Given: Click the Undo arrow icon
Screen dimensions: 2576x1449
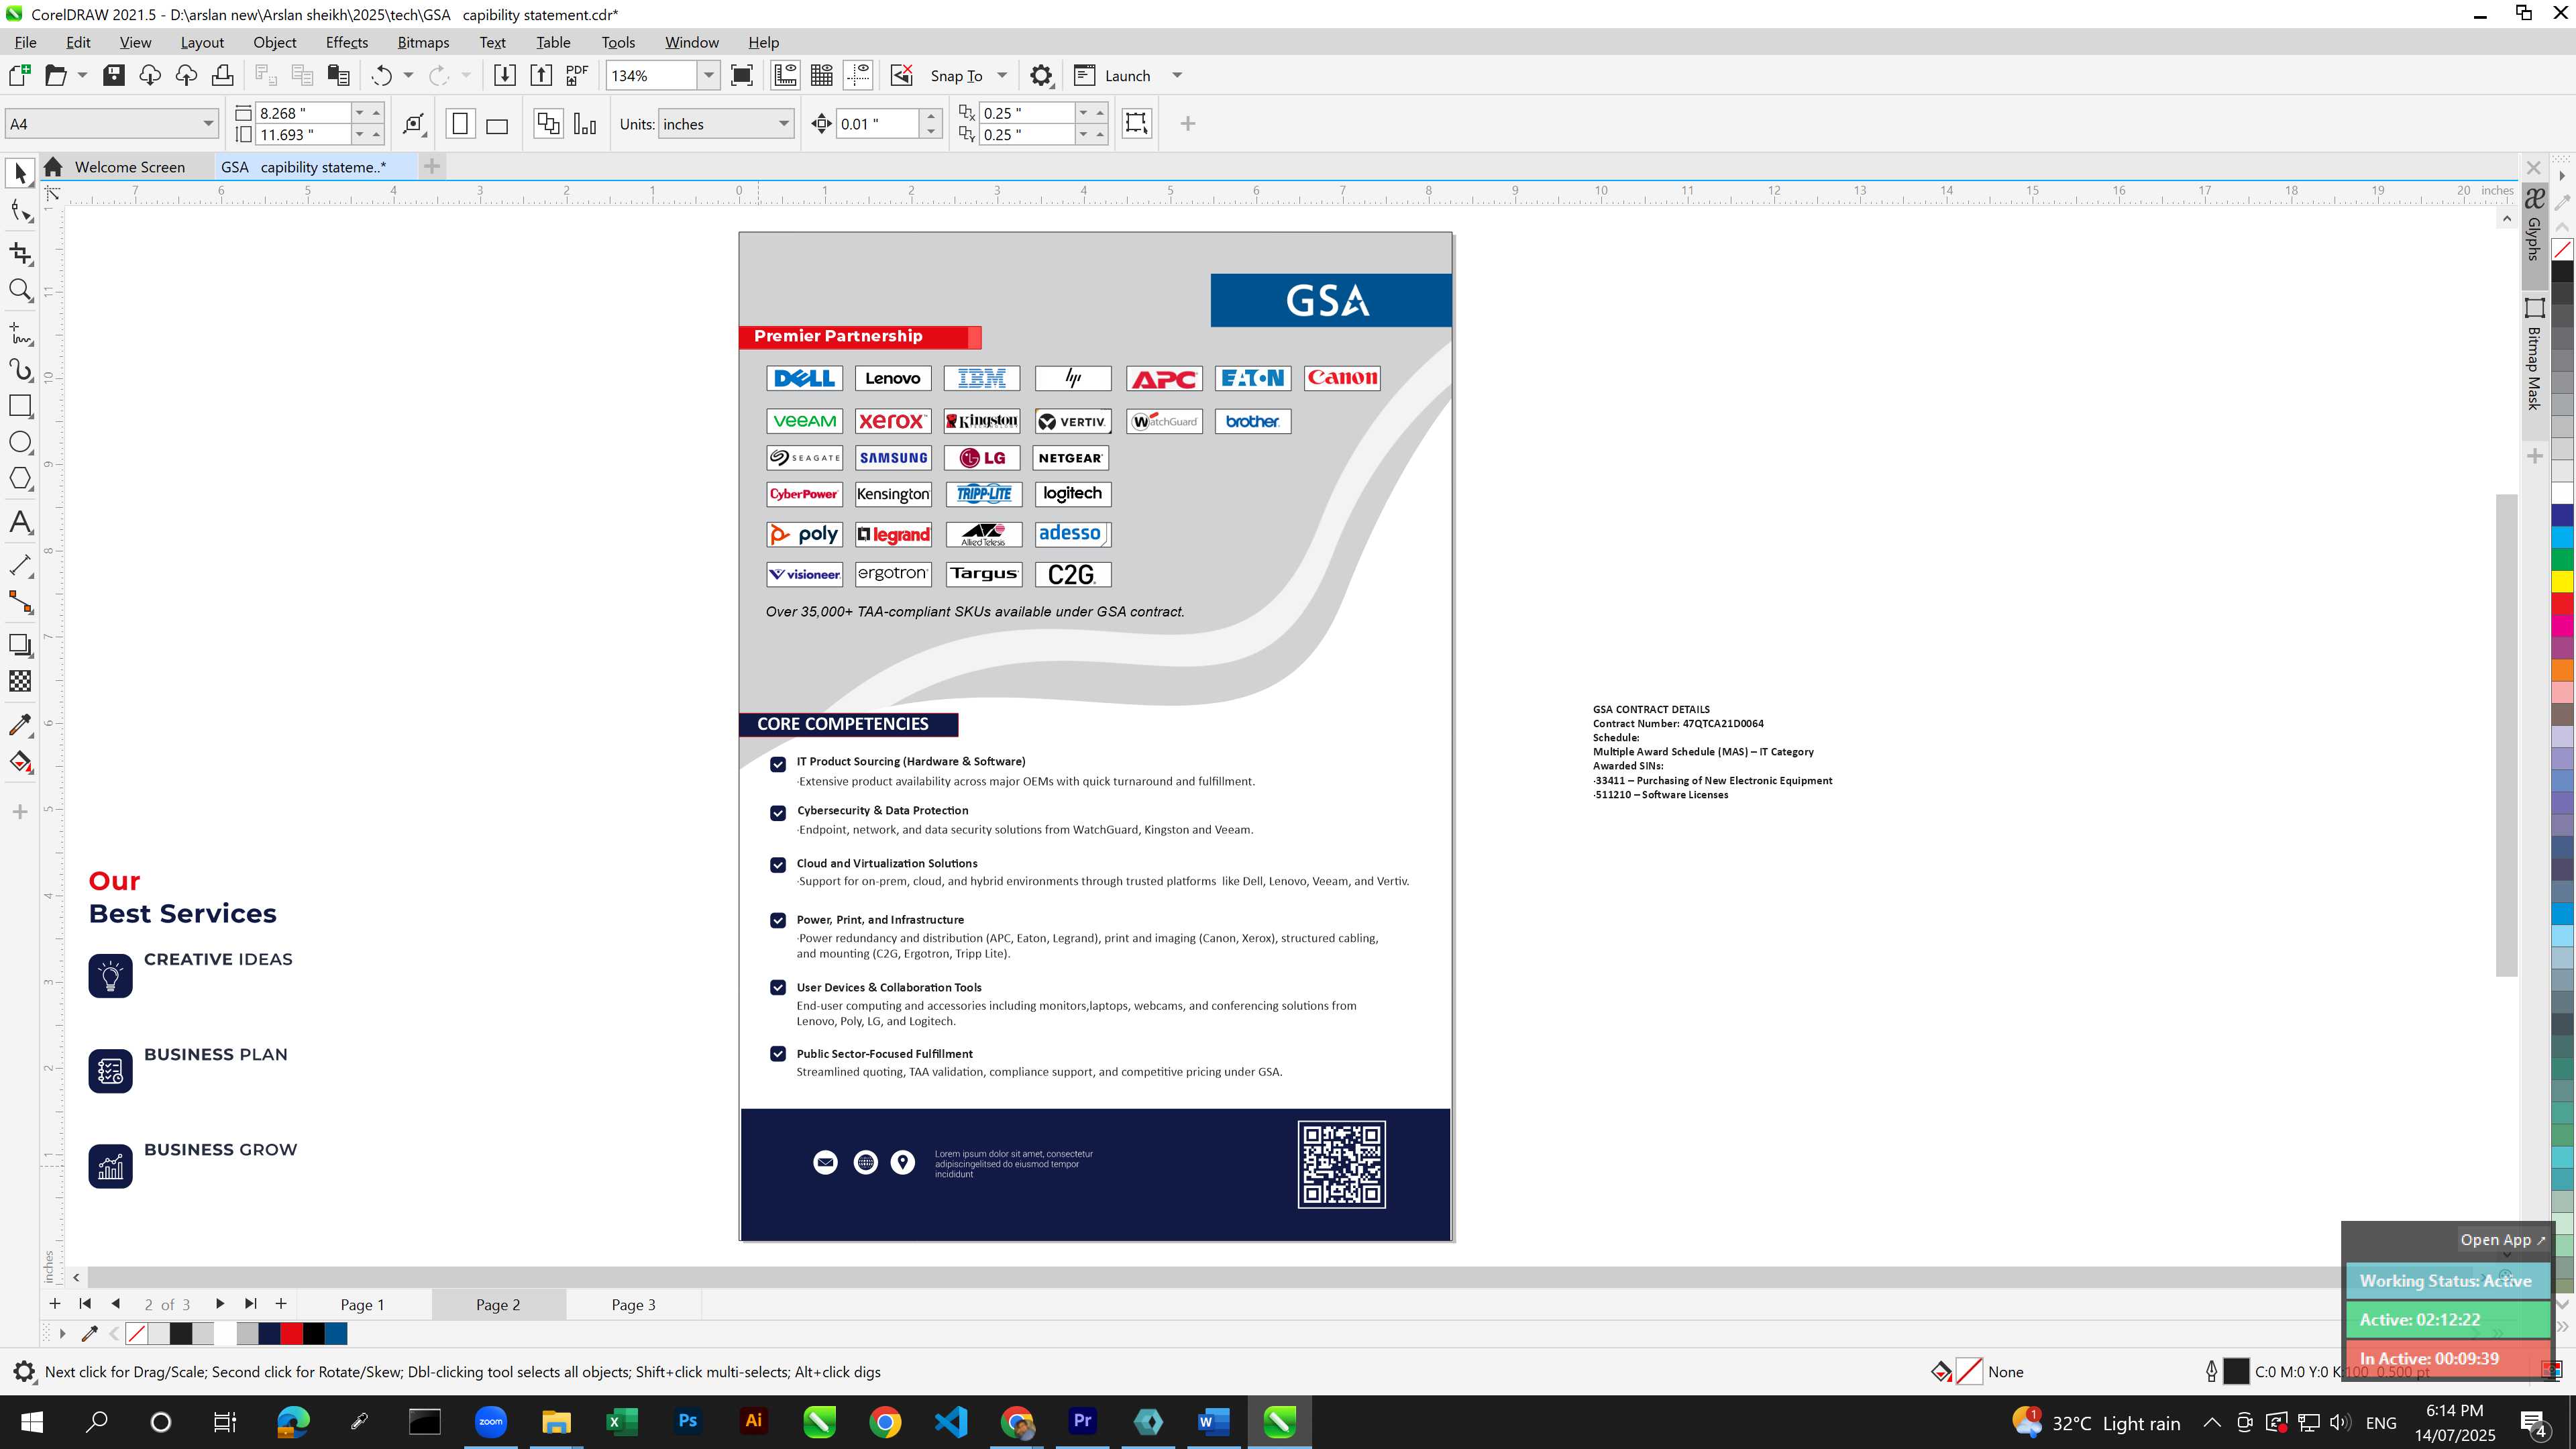Looking at the screenshot, I should [x=381, y=75].
